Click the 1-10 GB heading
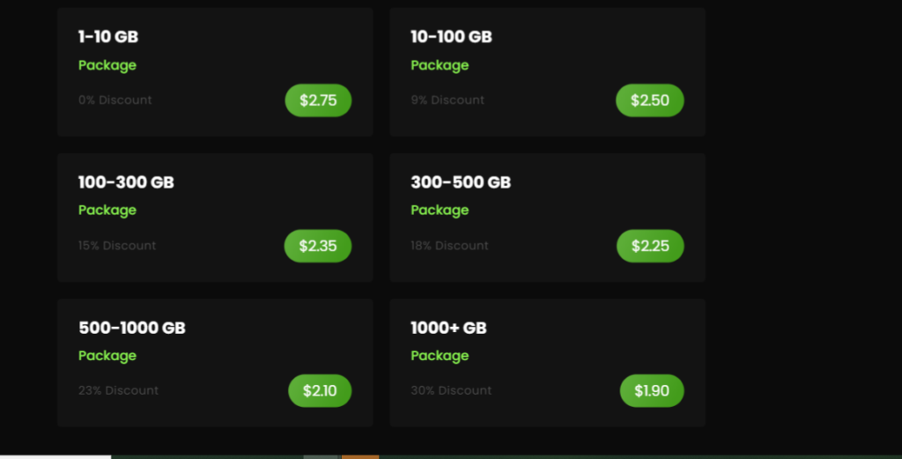 [108, 37]
